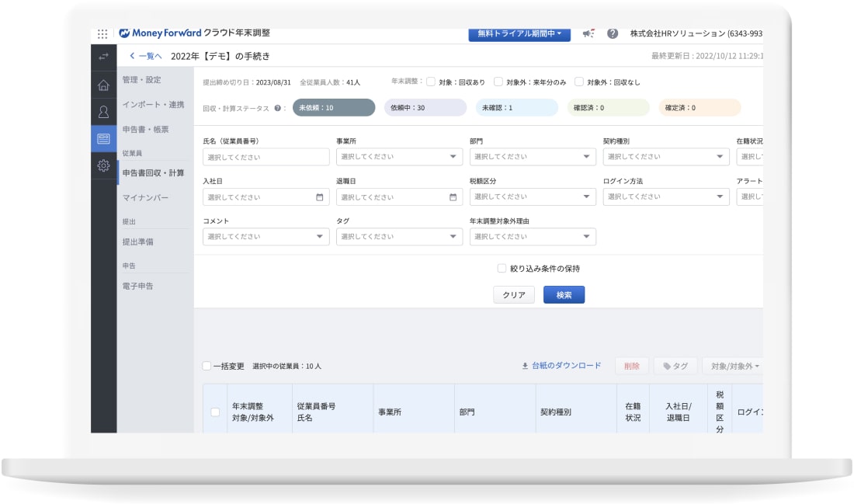Click the status help tooltip icon
Viewport: 854px width, 504px height.
278,108
